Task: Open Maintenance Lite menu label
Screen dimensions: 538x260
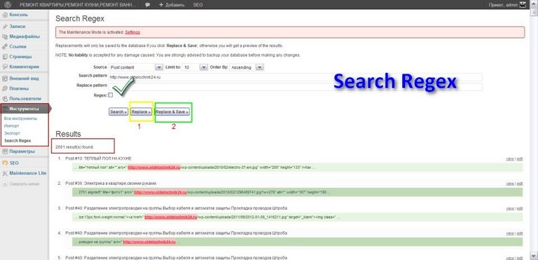Action: point(28,173)
